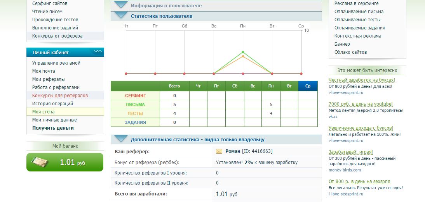The image size is (425, 202).
Task: Open Оплачиваемые задания
Action: (x=360, y=28)
